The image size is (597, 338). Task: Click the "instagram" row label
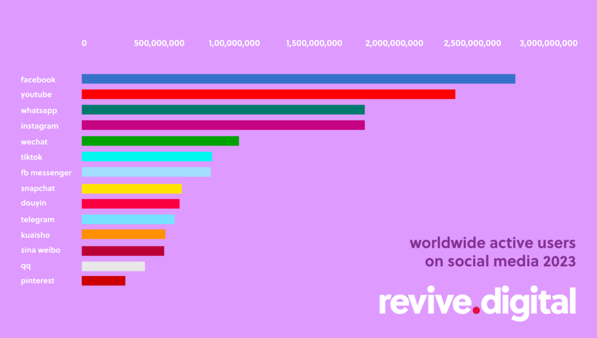point(40,126)
